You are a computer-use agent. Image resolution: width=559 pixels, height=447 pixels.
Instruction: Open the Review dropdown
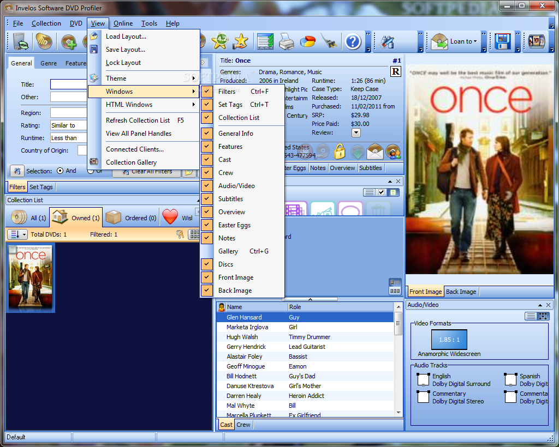[x=356, y=133]
